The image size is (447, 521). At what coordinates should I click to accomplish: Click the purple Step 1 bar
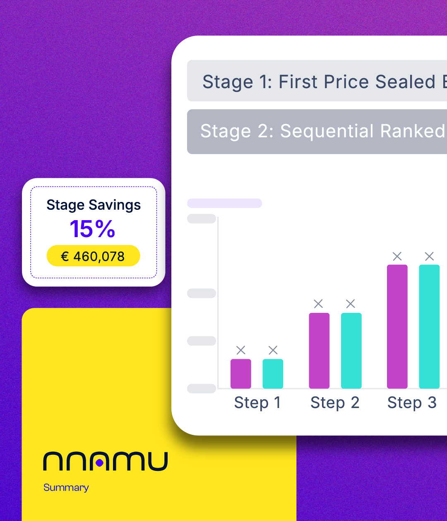pyautogui.click(x=241, y=374)
